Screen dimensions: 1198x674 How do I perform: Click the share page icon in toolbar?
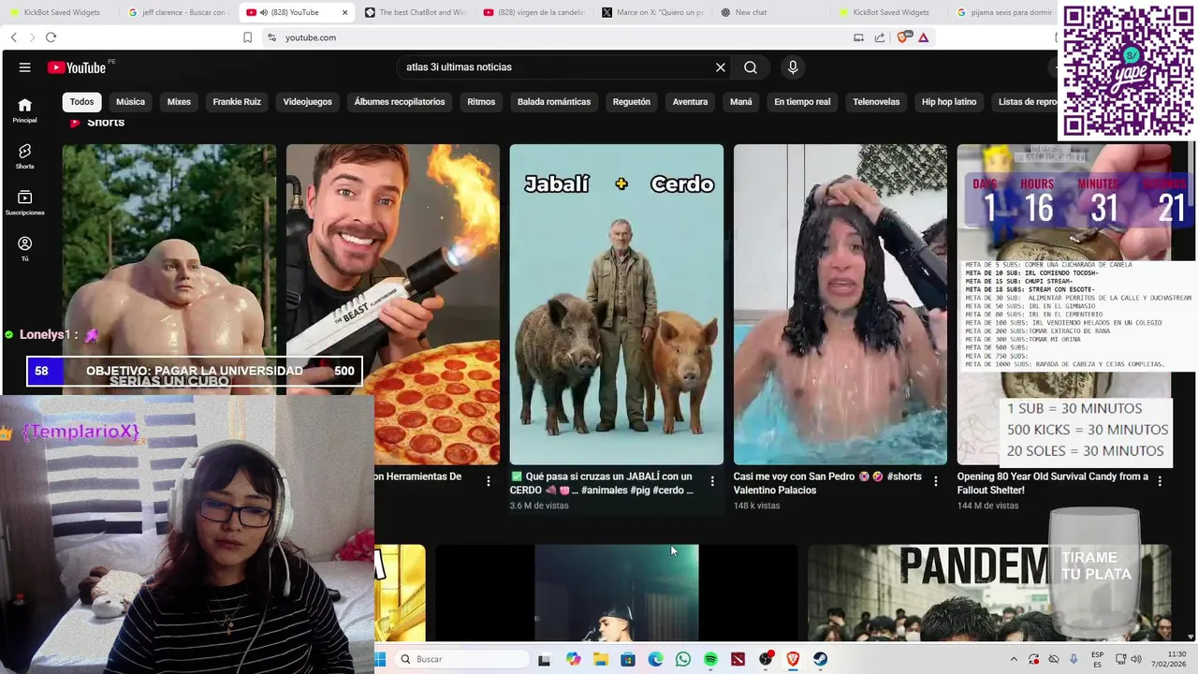click(x=880, y=37)
